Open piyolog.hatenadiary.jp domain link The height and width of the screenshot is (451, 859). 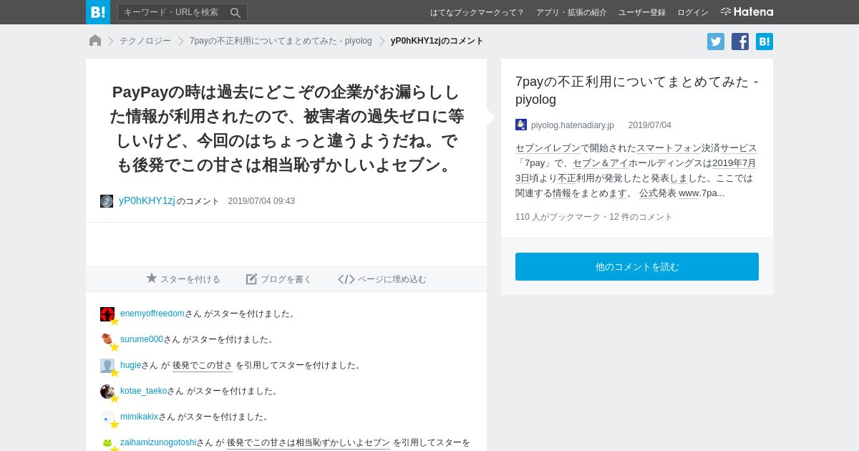(x=573, y=125)
